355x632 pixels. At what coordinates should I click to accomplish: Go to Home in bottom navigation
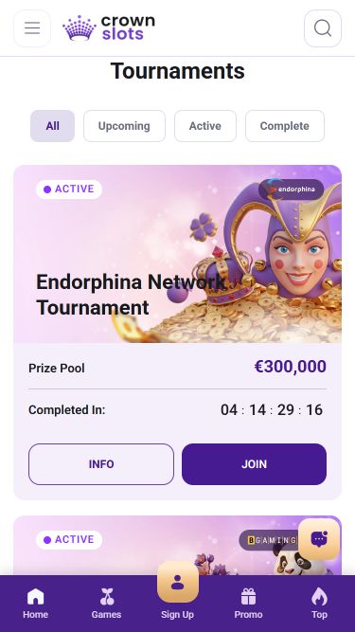point(35,604)
